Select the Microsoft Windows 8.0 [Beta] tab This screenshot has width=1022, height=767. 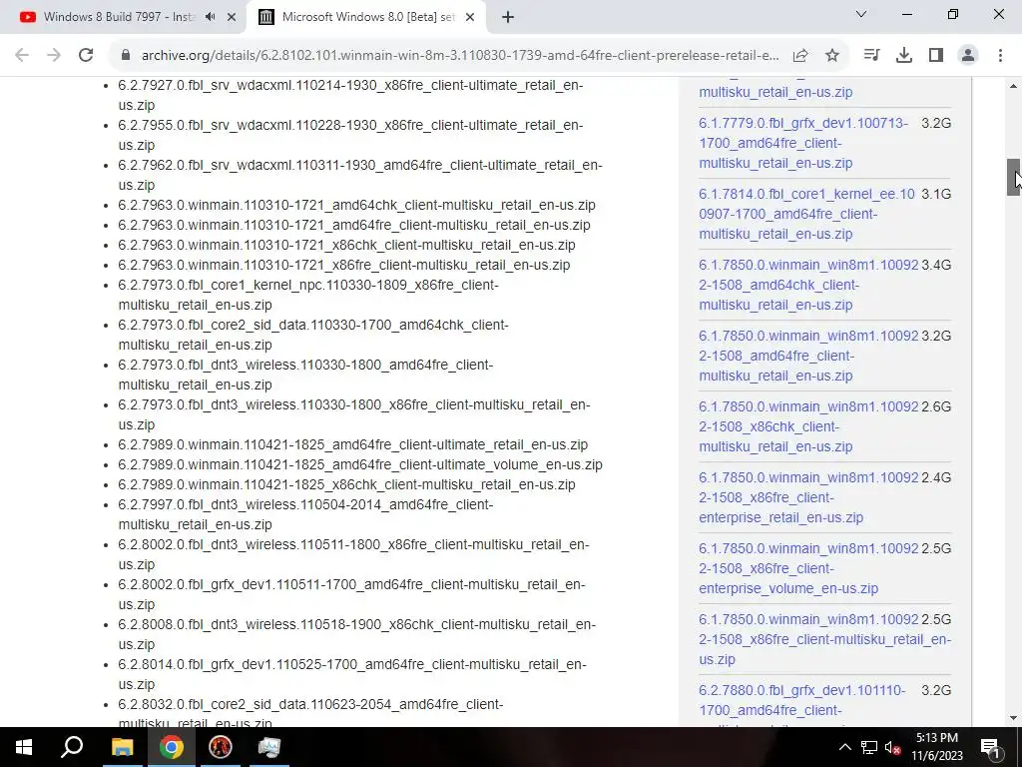pos(367,17)
